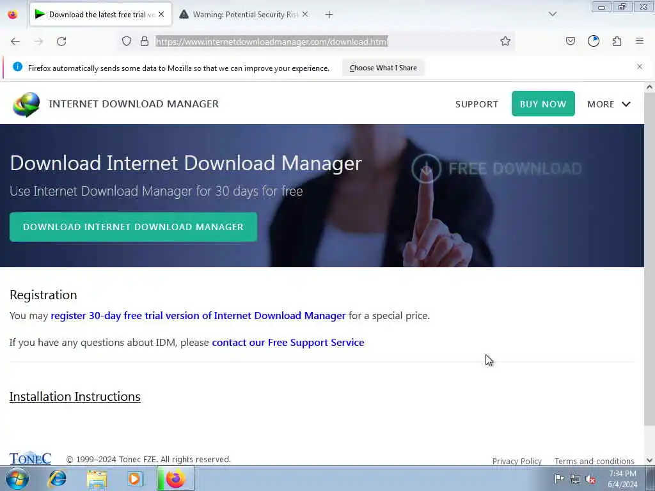
Task: Open the network tray icon
Action: (575, 479)
